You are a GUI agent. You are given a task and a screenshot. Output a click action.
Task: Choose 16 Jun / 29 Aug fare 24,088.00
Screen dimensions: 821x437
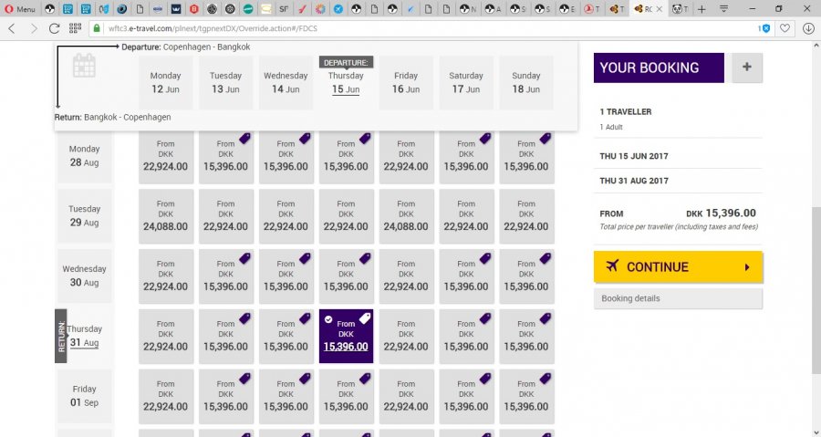point(406,215)
